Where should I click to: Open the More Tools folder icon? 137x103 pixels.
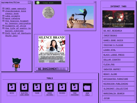(87, 87)
